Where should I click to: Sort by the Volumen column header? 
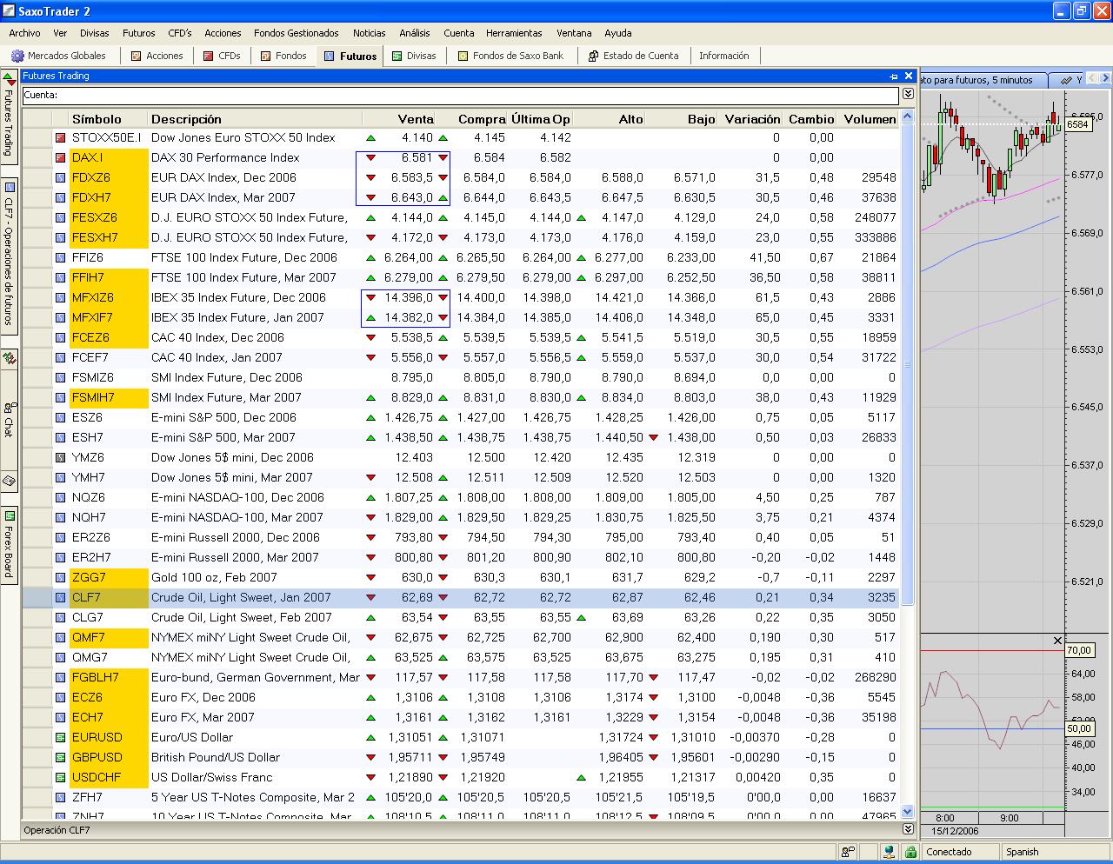tap(870, 119)
